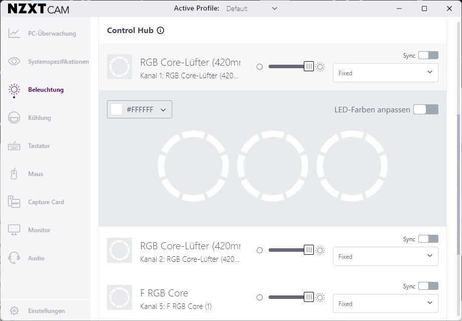Viewport: 462px width, 321px height.
Task: Click the Kanal 1 brightness slider handle
Action: pos(309,67)
